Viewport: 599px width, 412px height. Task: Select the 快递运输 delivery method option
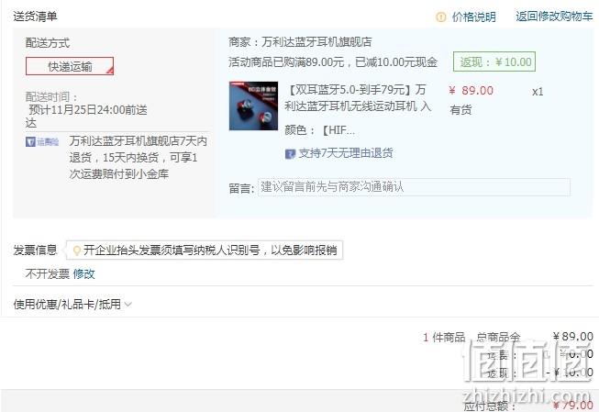tap(70, 66)
